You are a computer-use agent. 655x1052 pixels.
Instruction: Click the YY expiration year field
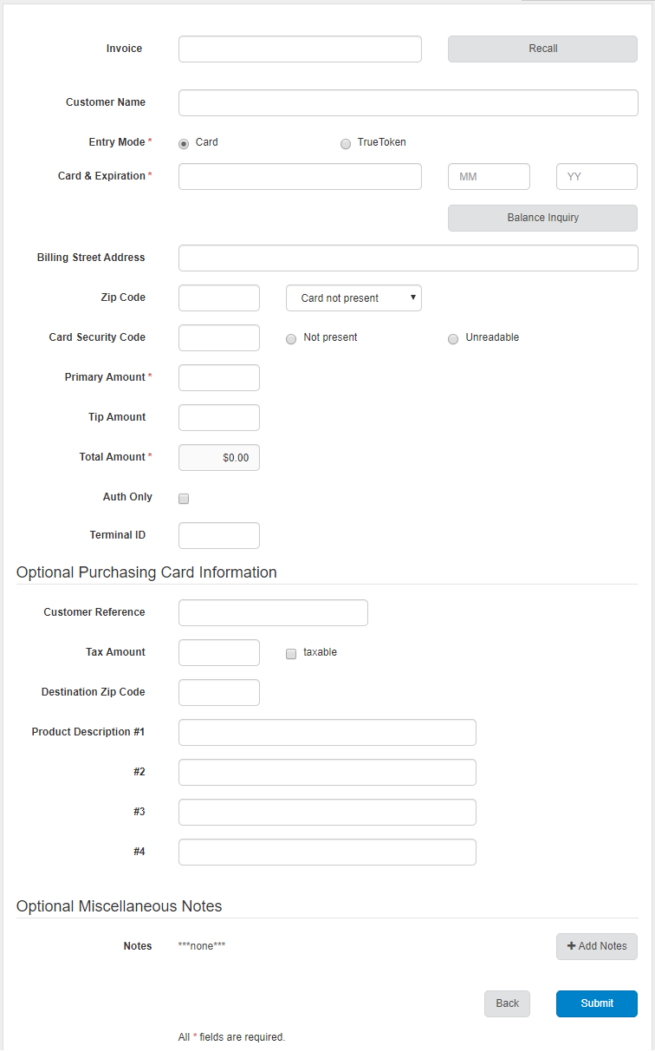pos(597,176)
